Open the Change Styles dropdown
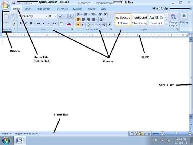 tap(173, 20)
